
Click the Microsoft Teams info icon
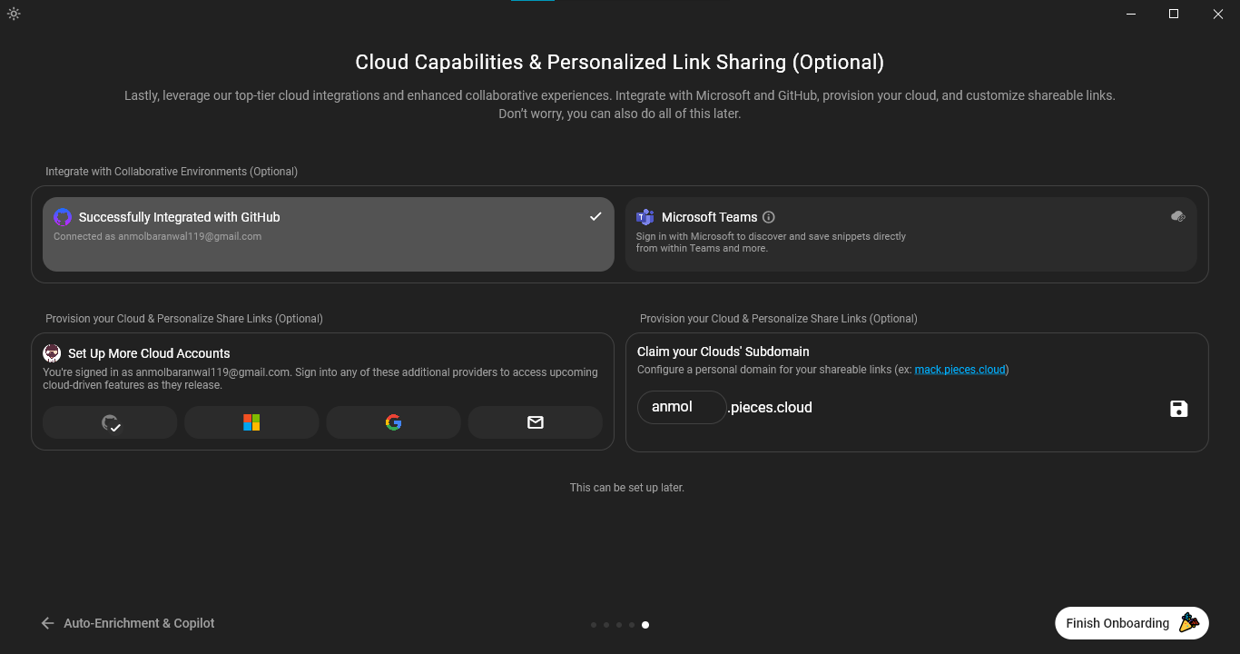[x=769, y=217]
